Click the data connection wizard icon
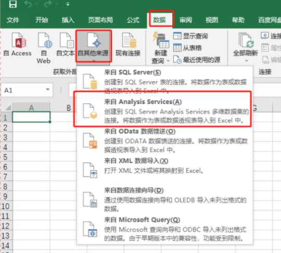Screen dimensions: 281x253 [x=90, y=199]
